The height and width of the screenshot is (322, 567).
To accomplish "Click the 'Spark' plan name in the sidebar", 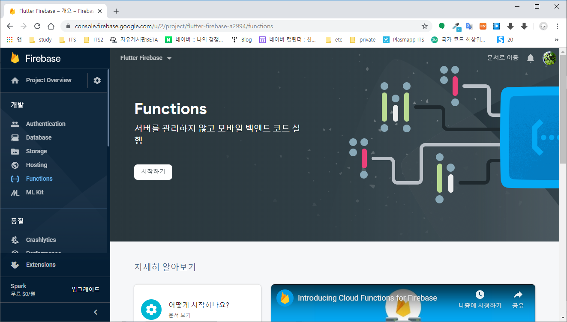I will (18, 286).
